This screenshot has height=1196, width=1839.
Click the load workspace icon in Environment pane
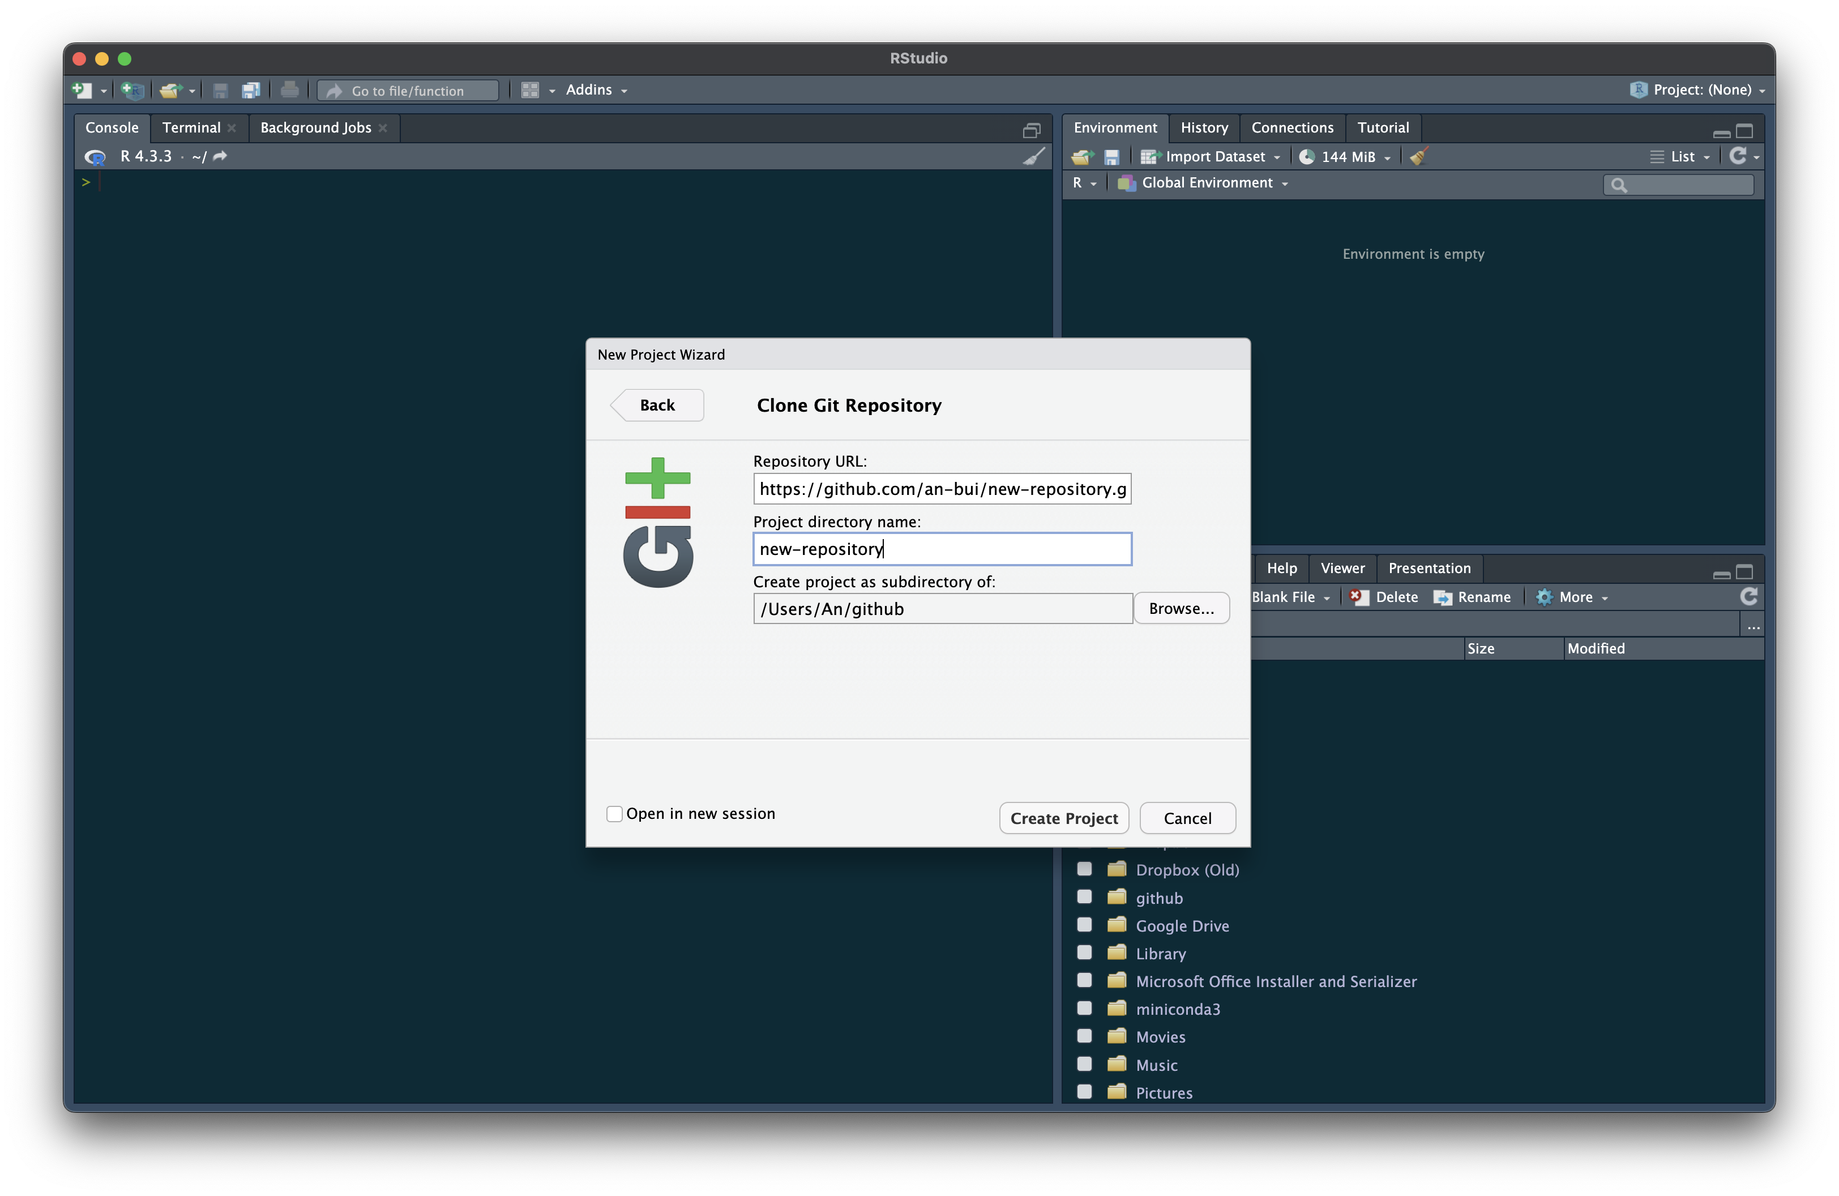pyautogui.click(x=1082, y=157)
